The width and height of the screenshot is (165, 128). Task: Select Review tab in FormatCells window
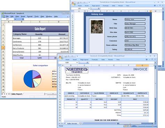click(120, 6)
